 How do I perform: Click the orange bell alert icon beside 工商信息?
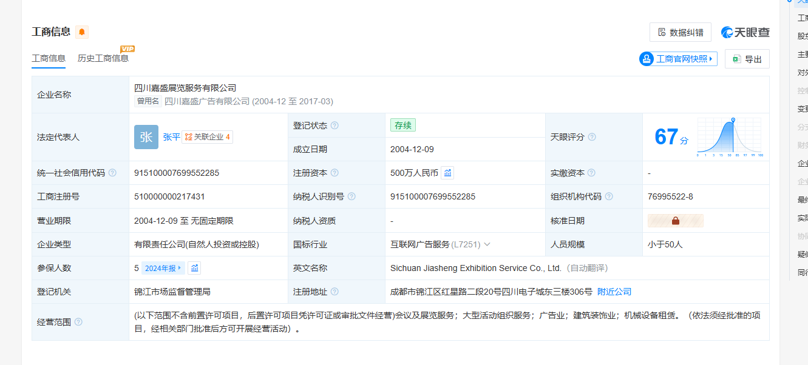pyautogui.click(x=82, y=32)
